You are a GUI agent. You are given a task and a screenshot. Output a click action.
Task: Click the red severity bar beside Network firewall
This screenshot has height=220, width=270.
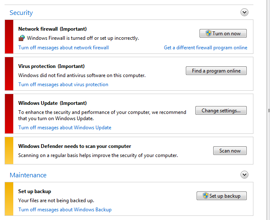pyautogui.click(x=9, y=36)
